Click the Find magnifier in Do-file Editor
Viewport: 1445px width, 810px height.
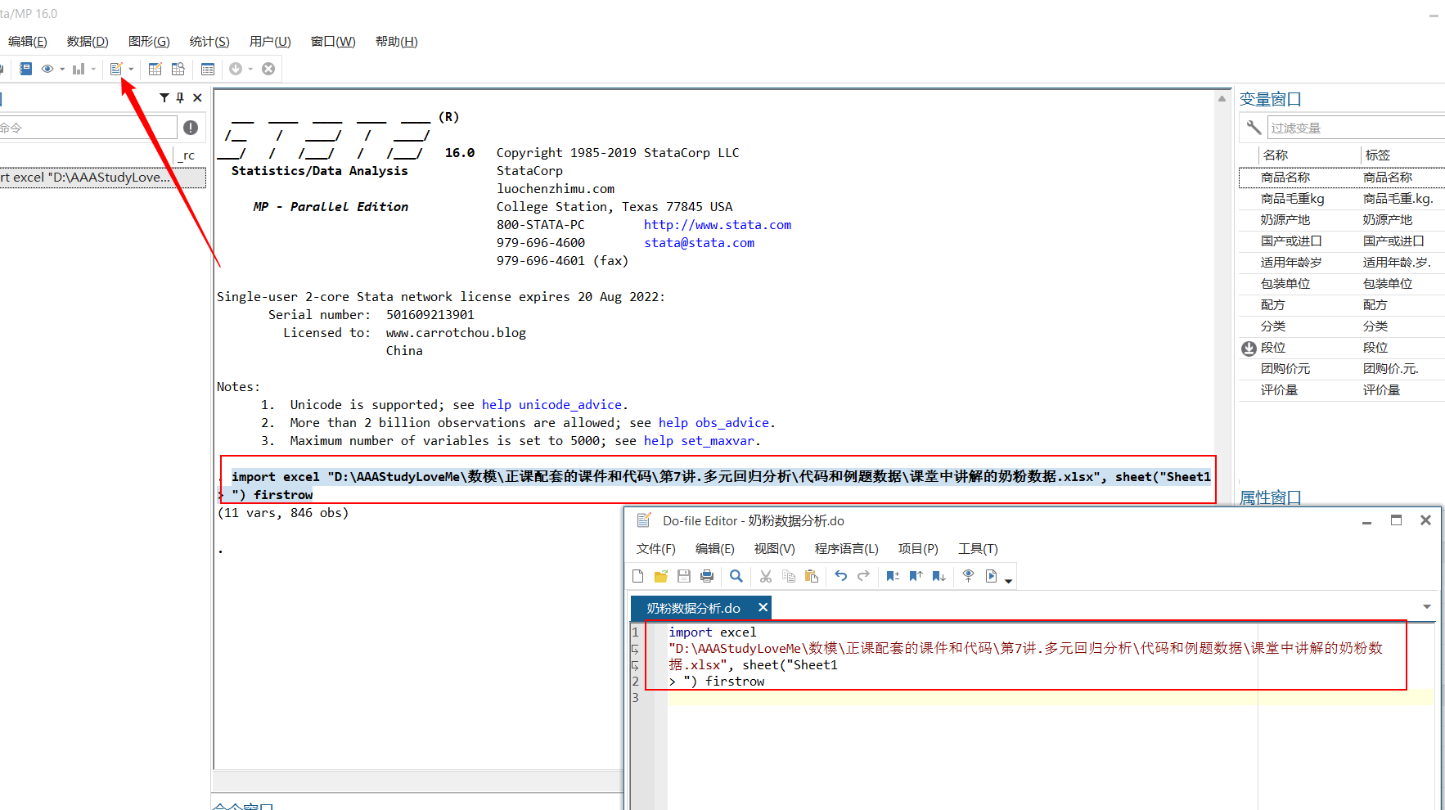click(736, 577)
